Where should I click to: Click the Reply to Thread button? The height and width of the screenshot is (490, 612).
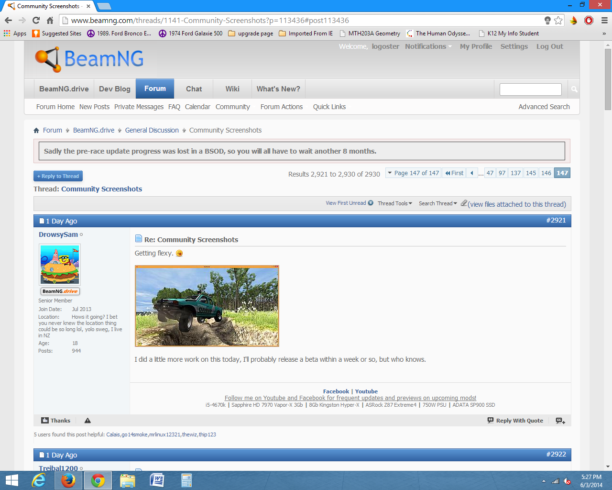[58, 176]
